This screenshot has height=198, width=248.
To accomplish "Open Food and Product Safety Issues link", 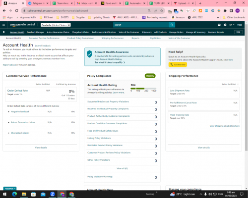I will [x=103, y=131].
